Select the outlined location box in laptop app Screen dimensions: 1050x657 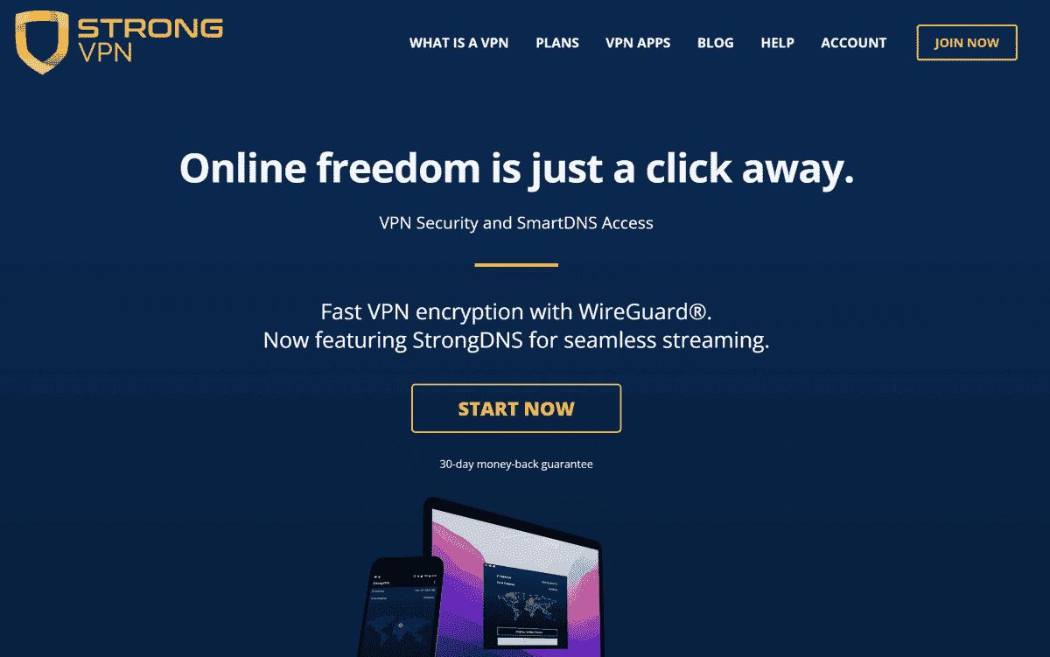click(x=527, y=632)
